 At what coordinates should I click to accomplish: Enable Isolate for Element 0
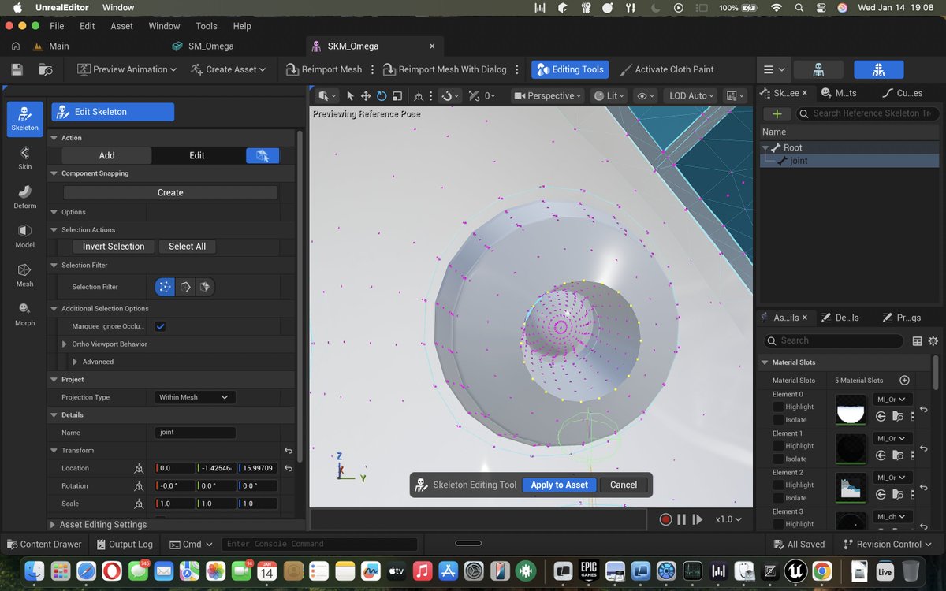point(778,420)
